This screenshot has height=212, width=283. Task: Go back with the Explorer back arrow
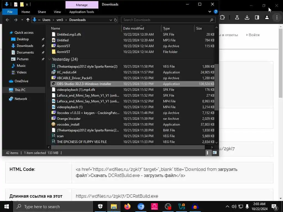[7, 20]
